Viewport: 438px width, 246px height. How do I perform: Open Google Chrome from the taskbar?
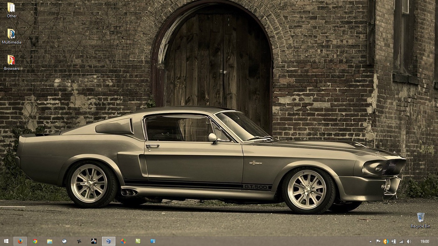coord(35,241)
